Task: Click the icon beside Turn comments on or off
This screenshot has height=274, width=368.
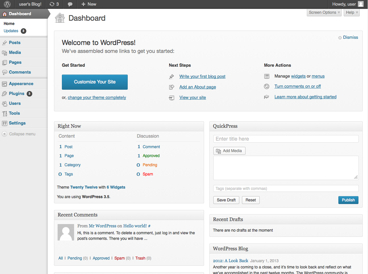Action: (x=267, y=86)
